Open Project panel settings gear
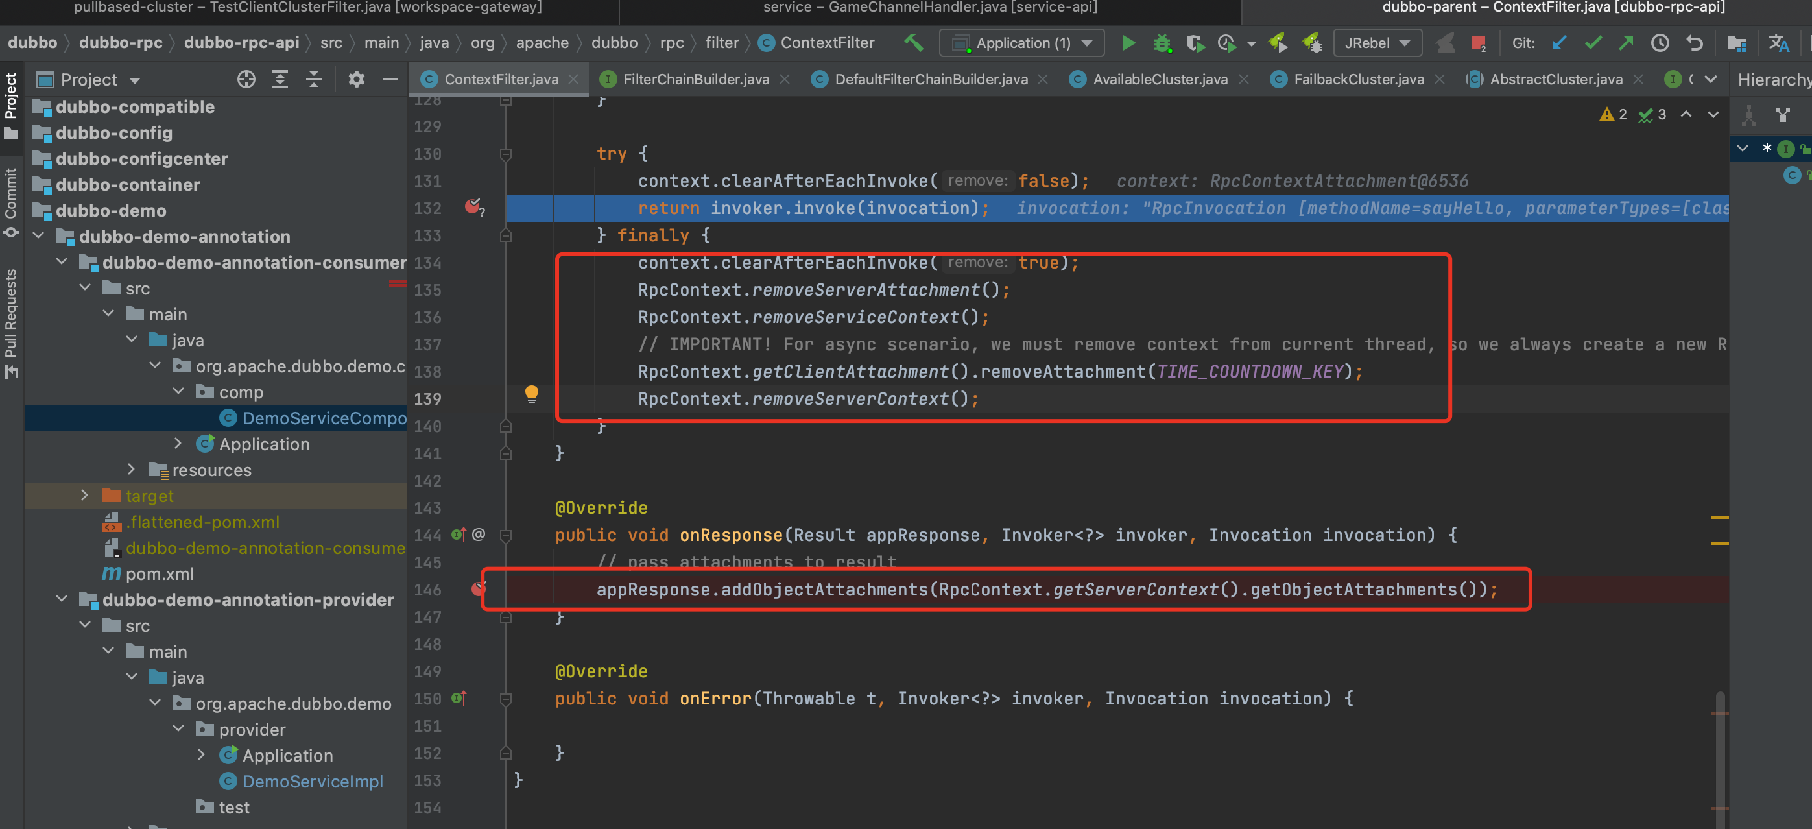Image resolution: width=1812 pixels, height=829 pixels. pos(356,79)
